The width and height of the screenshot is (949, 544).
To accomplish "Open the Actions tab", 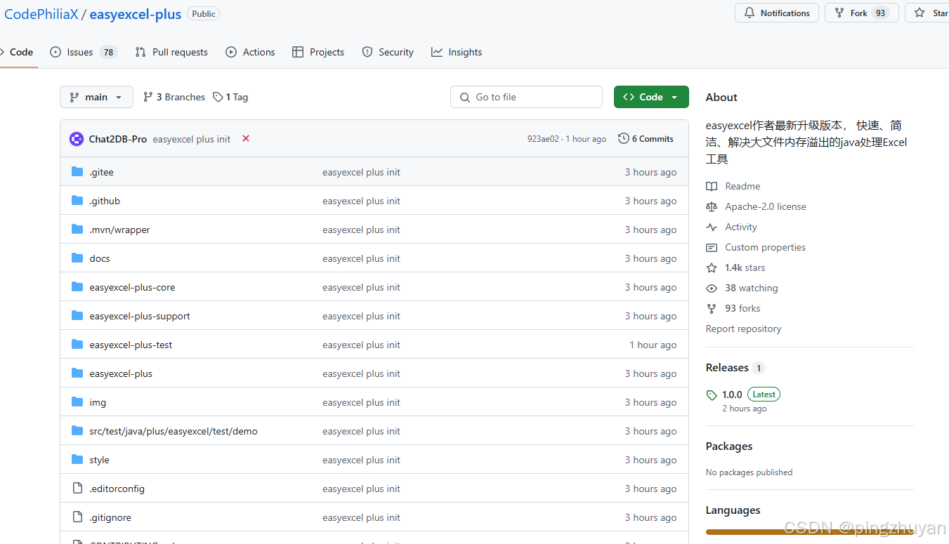I will tap(250, 52).
